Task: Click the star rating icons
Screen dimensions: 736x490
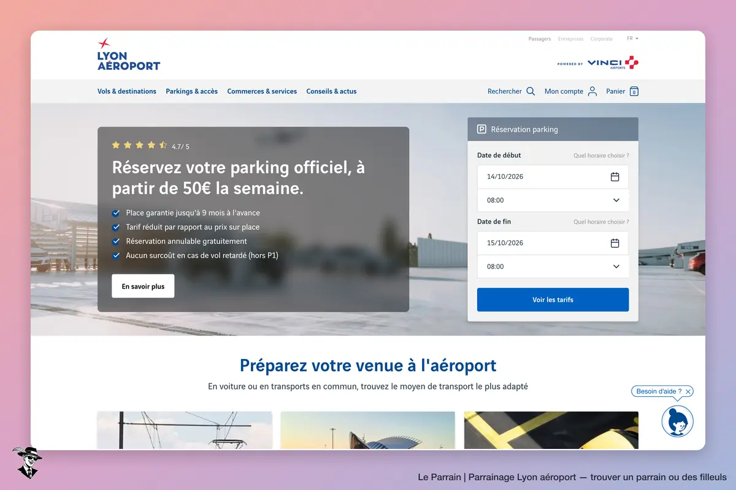Action: tap(139, 145)
